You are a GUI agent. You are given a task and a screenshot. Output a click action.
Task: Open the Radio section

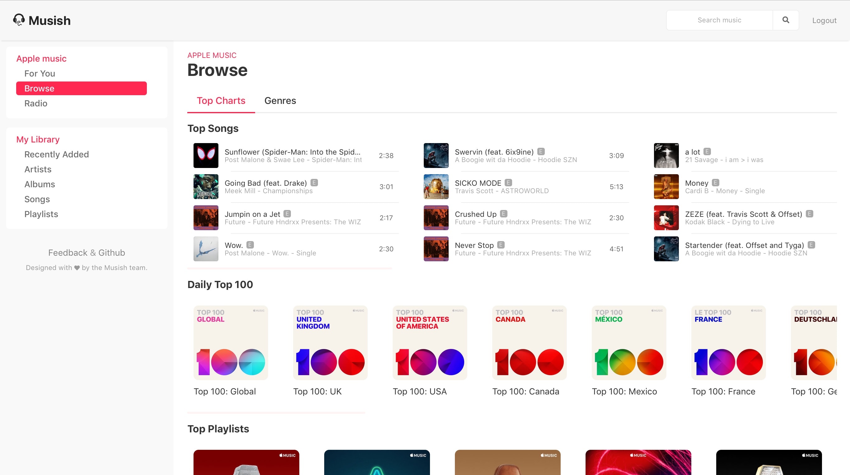pyautogui.click(x=36, y=103)
